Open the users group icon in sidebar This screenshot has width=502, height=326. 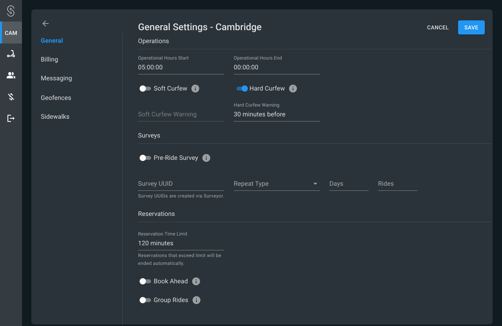11,75
